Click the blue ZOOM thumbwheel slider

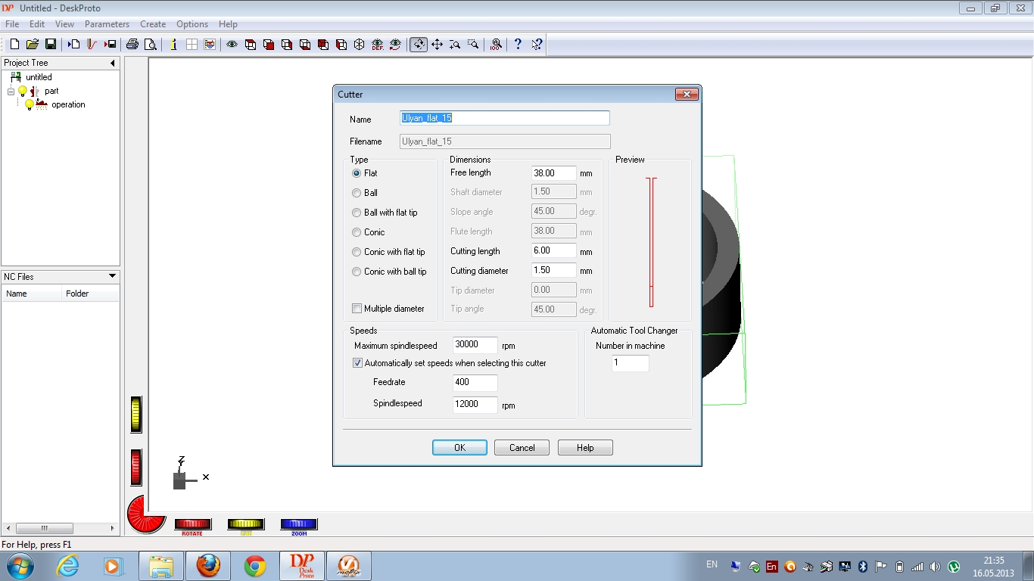pos(299,524)
